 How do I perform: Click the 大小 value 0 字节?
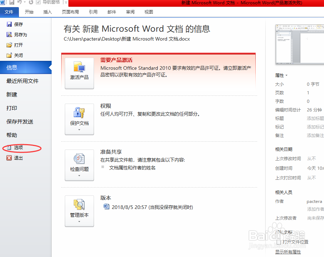[x=313, y=84]
